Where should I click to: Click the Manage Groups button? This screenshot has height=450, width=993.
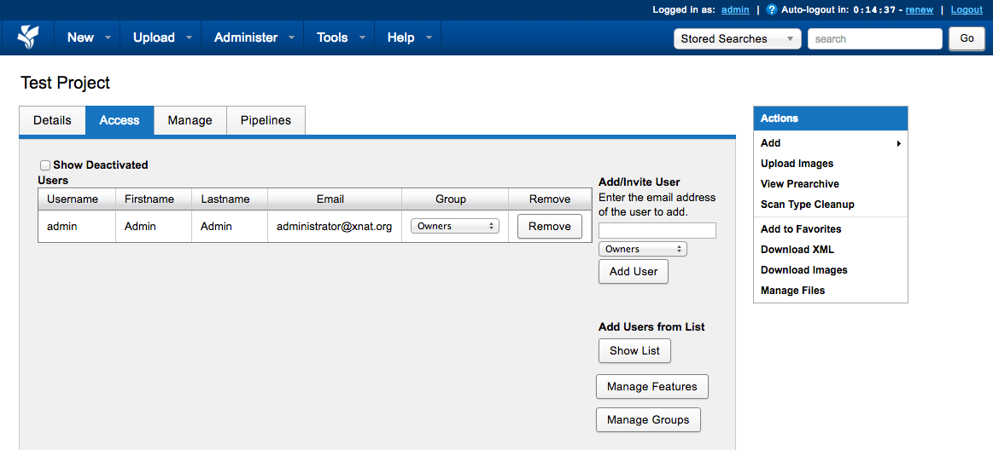pos(647,419)
